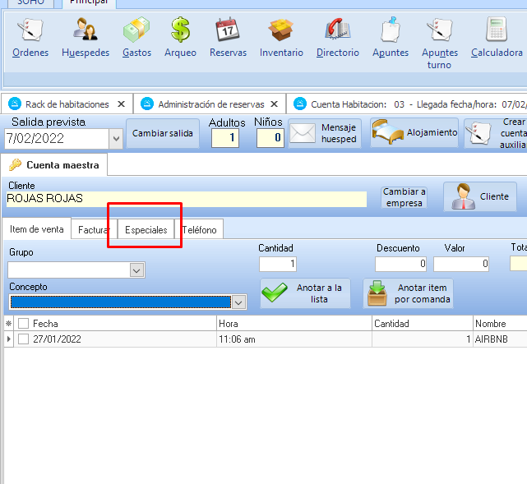Open the Huespedes guests icon

click(x=86, y=38)
